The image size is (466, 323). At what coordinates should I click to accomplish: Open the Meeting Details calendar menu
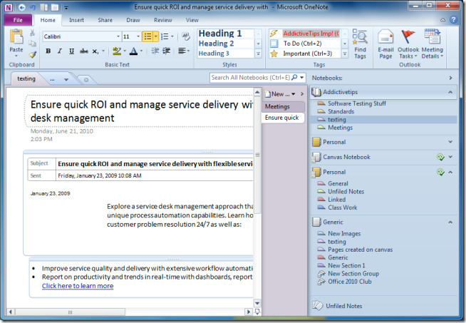pyautogui.click(x=432, y=44)
